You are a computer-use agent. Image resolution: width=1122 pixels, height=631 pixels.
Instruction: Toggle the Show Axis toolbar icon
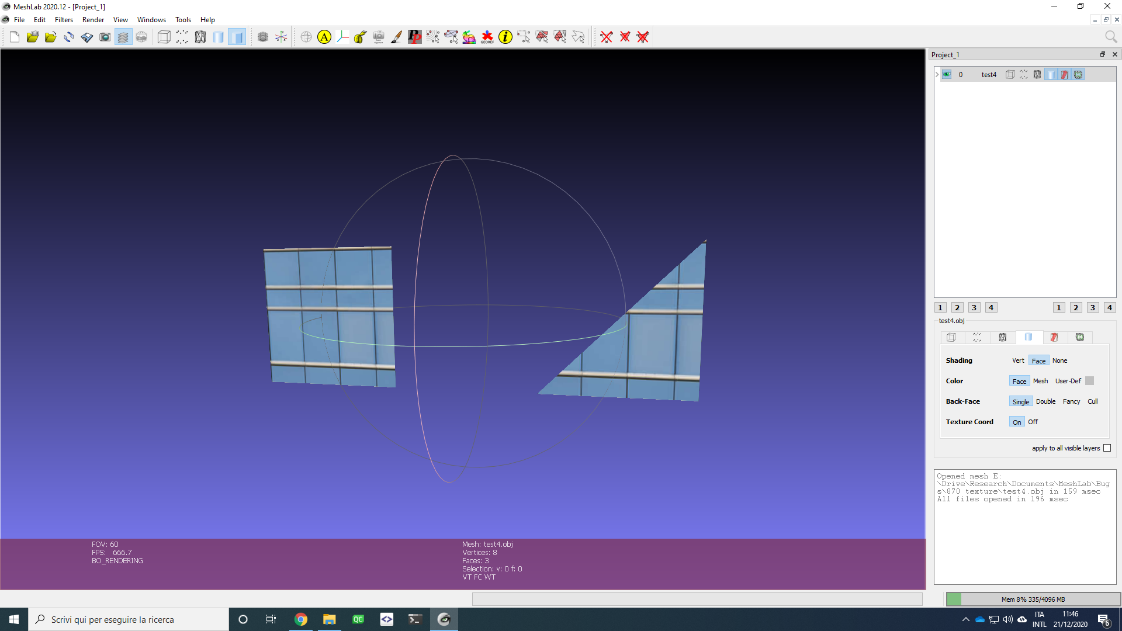tap(281, 37)
